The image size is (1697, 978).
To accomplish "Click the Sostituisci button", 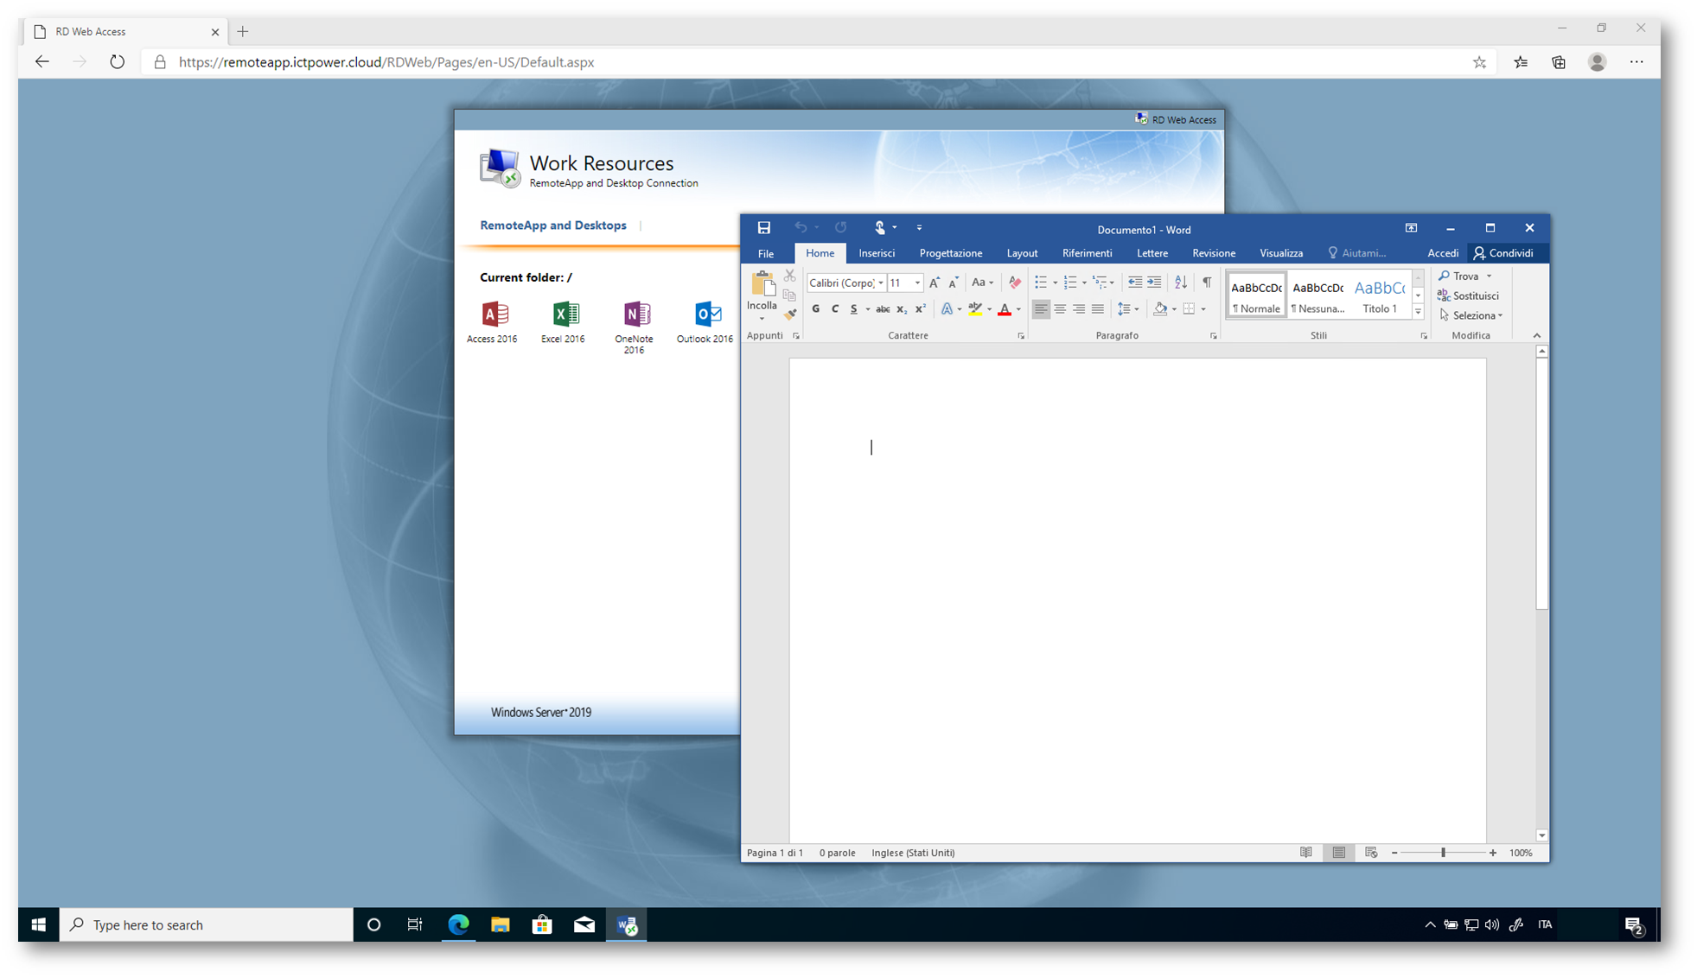I will click(1468, 295).
